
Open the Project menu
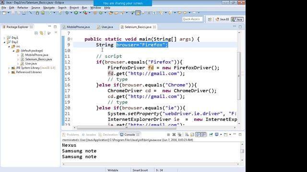tap(74, 8)
